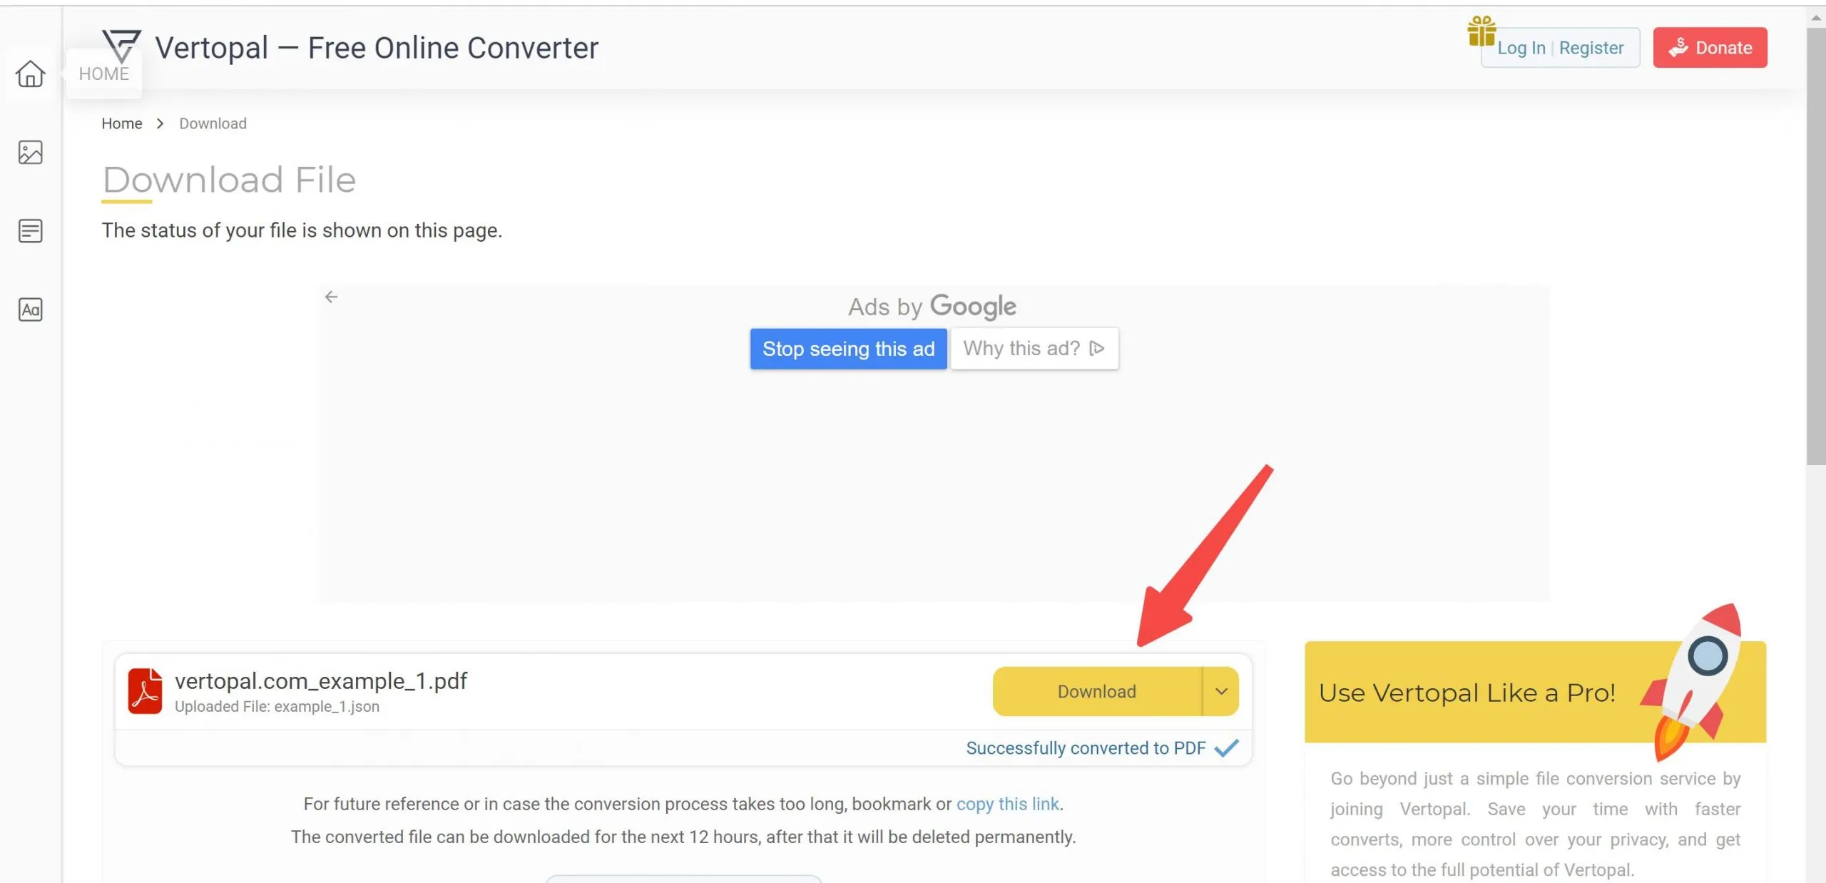The width and height of the screenshot is (1826, 883).
Task: Click 'Why this ad?' button
Action: [x=1034, y=349]
